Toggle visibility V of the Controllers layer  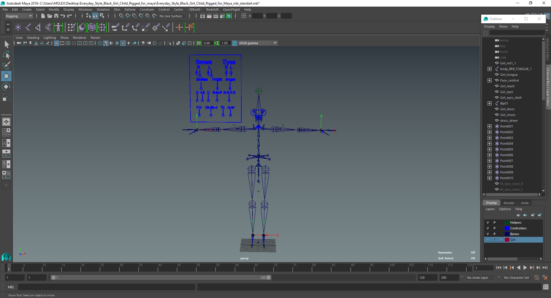tap(488, 228)
